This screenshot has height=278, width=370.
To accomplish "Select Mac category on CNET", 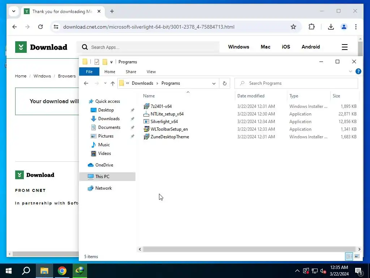I will (266, 47).
